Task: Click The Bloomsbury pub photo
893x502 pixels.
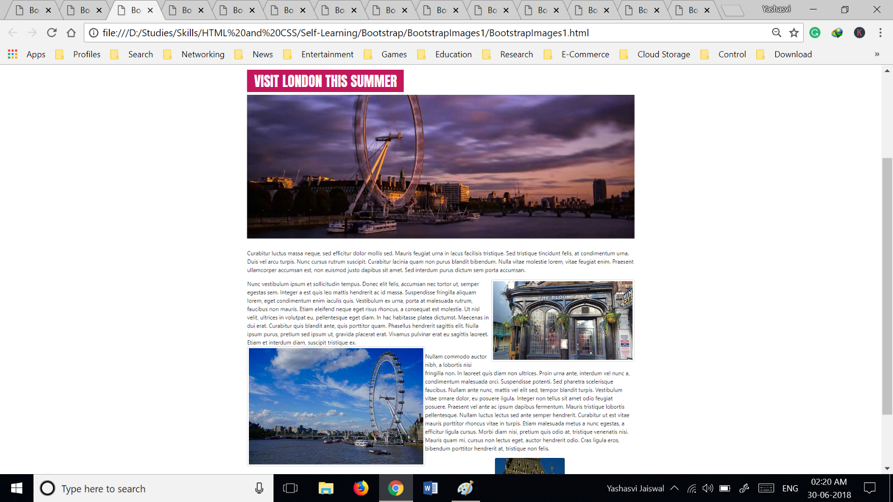Action: pyautogui.click(x=563, y=320)
